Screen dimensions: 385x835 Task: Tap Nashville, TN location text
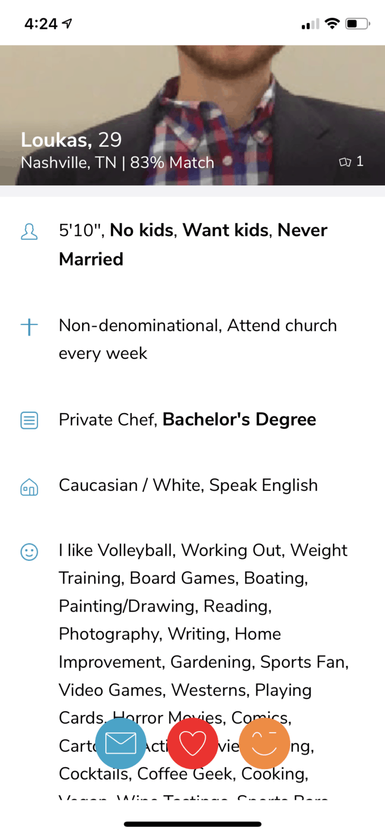pyautogui.click(x=68, y=162)
